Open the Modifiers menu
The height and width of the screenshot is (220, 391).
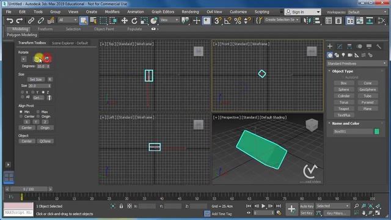click(x=112, y=12)
